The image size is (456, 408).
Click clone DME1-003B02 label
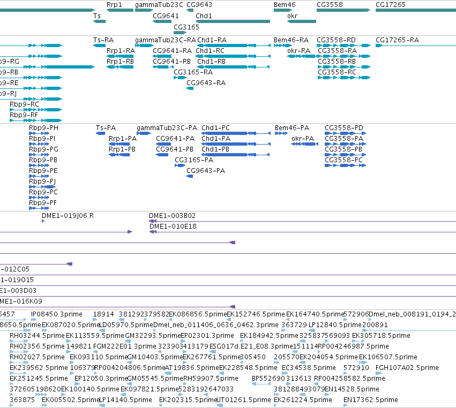click(x=172, y=216)
